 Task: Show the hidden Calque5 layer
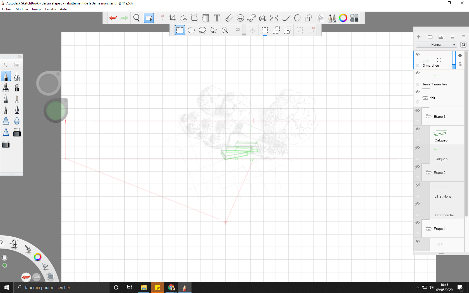tap(418, 148)
